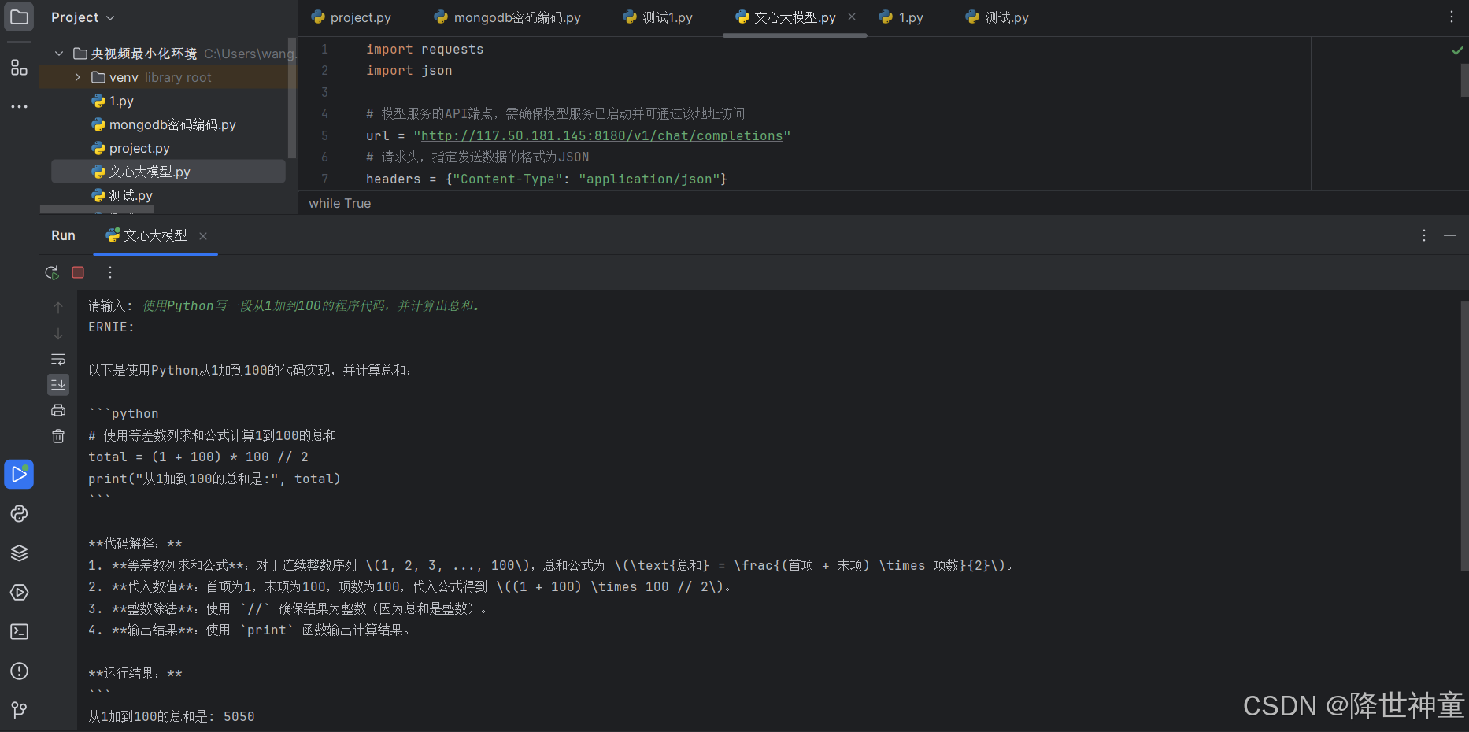
Task: Jump up the stack trace arrow
Action: pos(58,308)
